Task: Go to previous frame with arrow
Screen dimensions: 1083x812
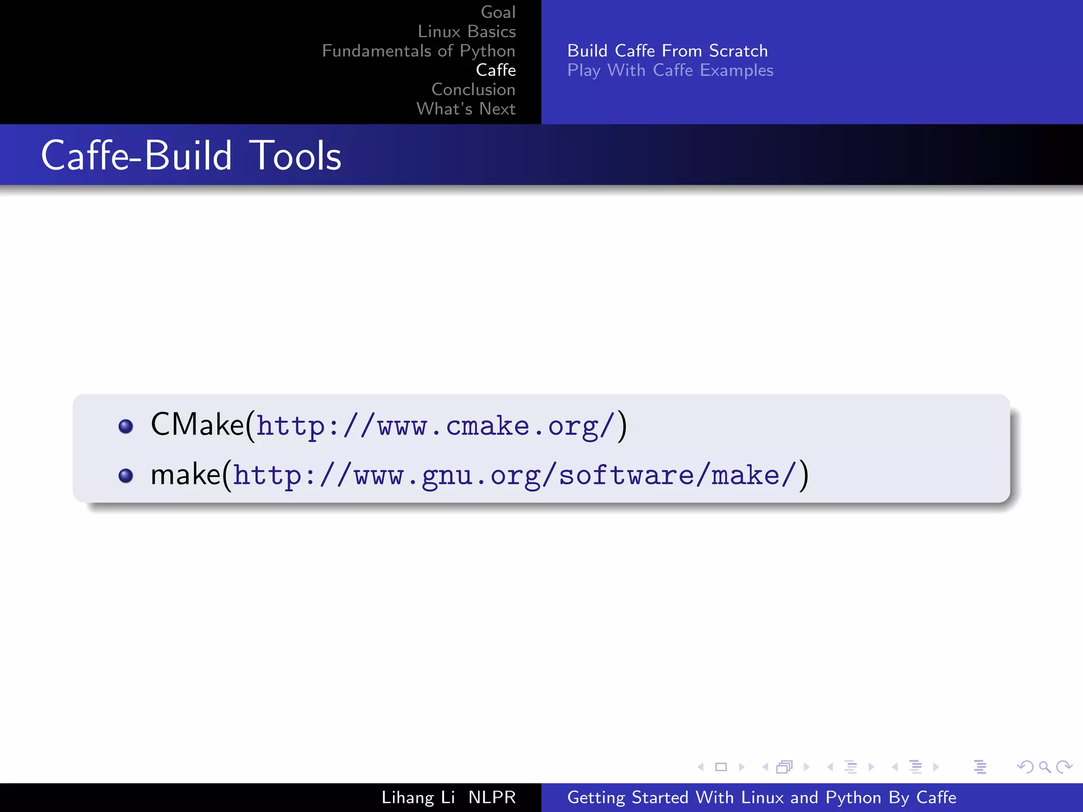Action: 765,767
